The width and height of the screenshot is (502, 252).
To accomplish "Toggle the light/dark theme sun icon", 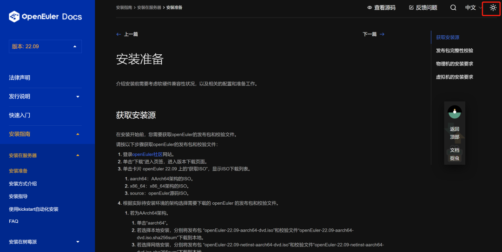I will (493, 8).
